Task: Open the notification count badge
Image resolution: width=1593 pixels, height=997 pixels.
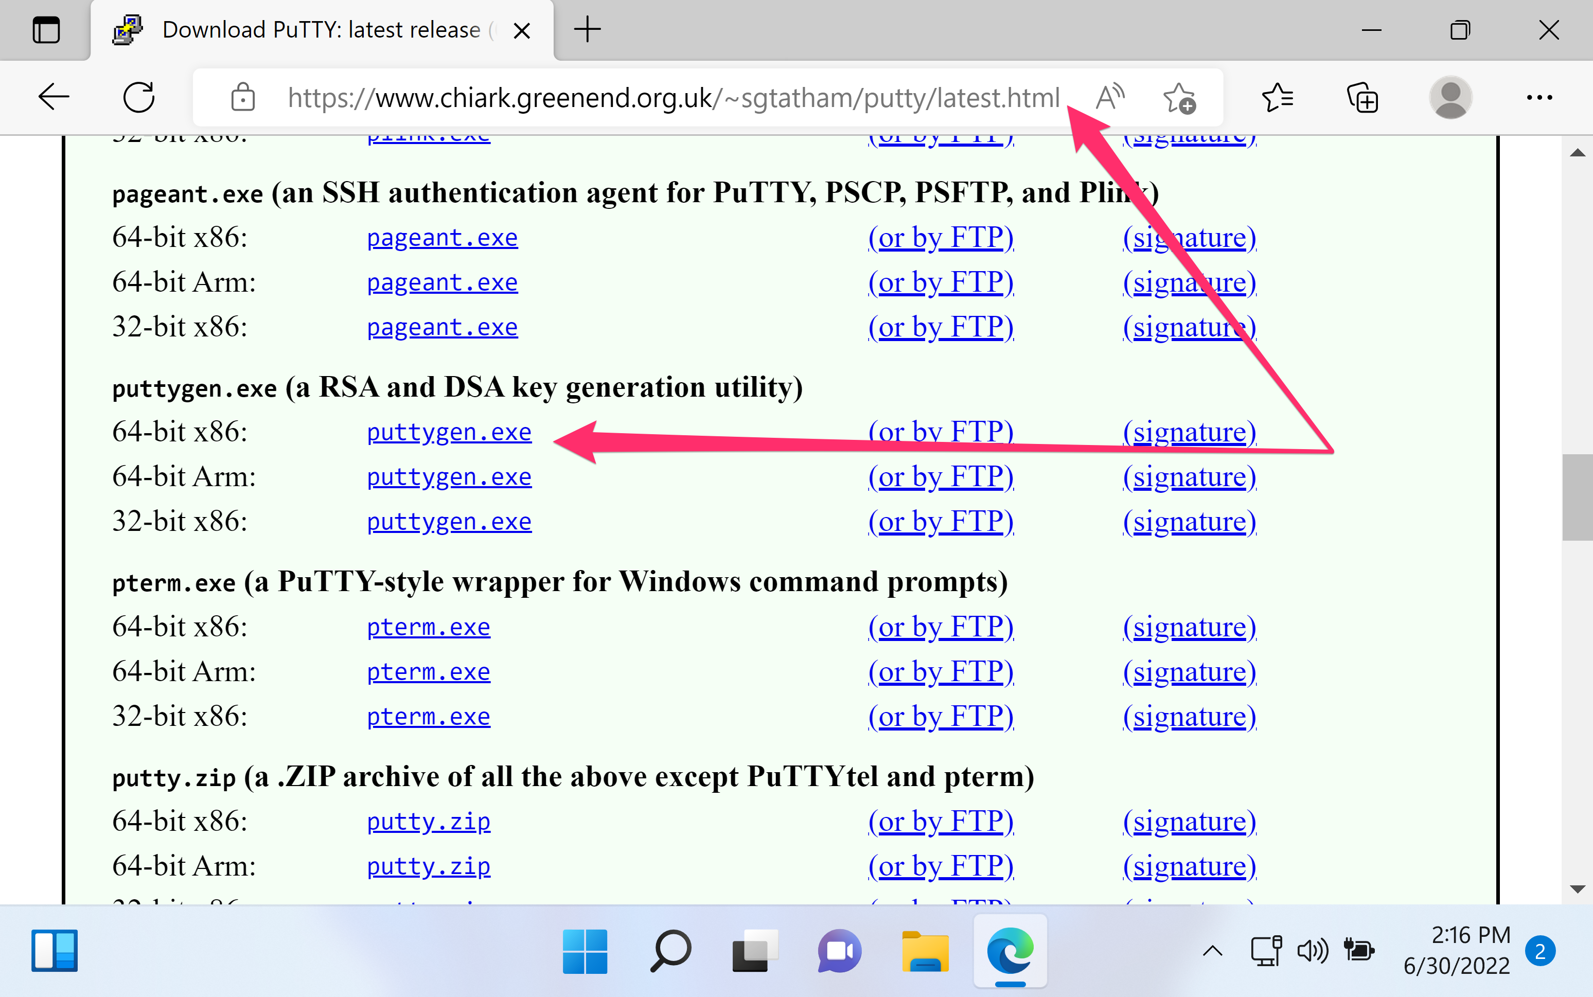Action: (1540, 952)
